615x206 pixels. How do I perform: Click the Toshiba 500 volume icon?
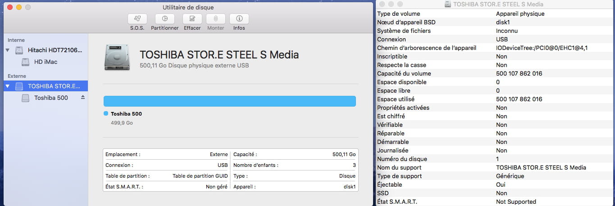(x=26, y=98)
